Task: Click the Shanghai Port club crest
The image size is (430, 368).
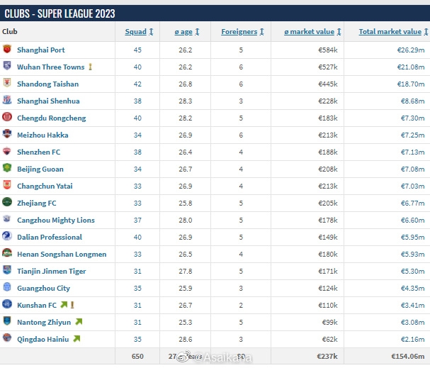Action: point(7,49)
